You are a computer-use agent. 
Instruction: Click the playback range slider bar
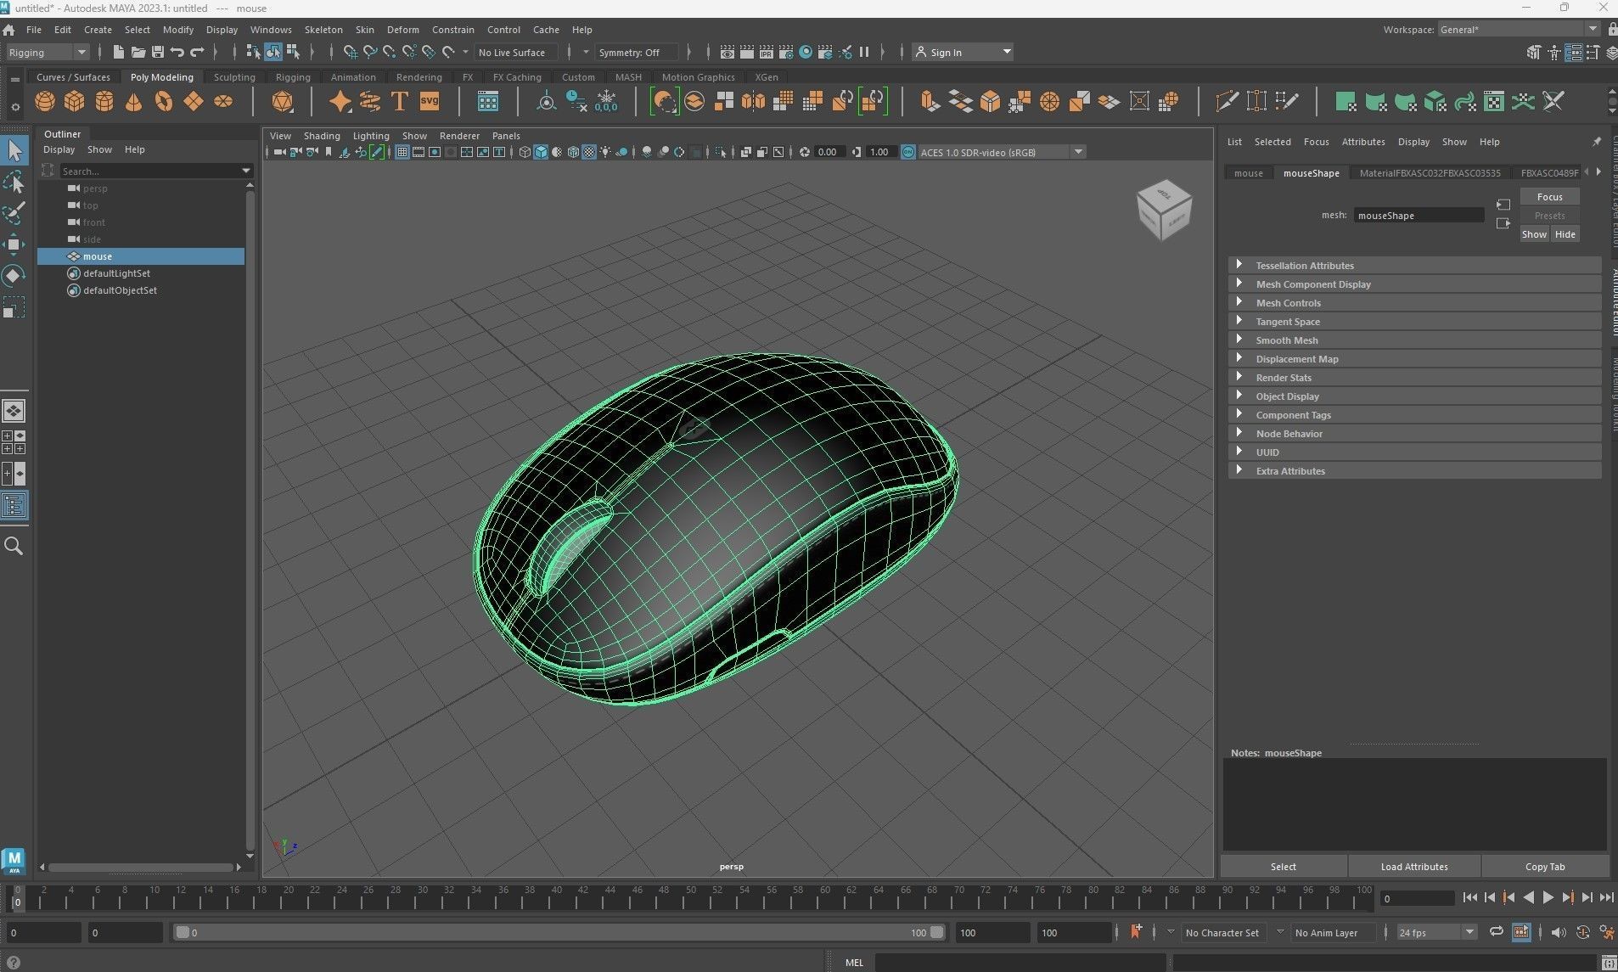559,932
